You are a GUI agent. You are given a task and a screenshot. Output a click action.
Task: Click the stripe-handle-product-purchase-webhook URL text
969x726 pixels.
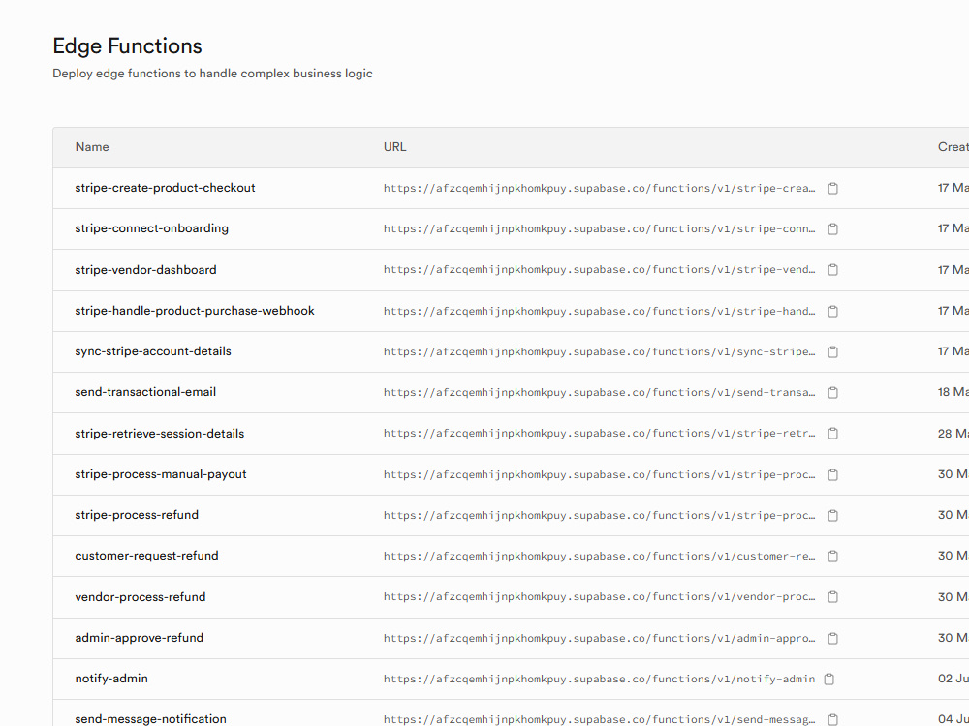click(x=600, y=311)
